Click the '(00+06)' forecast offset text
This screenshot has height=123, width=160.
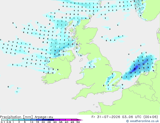tap(151, 117)
